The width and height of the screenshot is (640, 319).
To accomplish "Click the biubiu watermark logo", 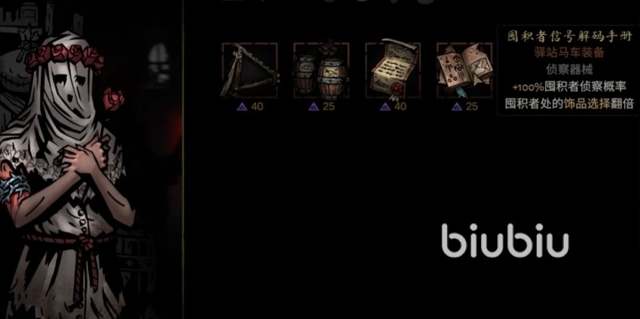I will (x=505, y=241).
